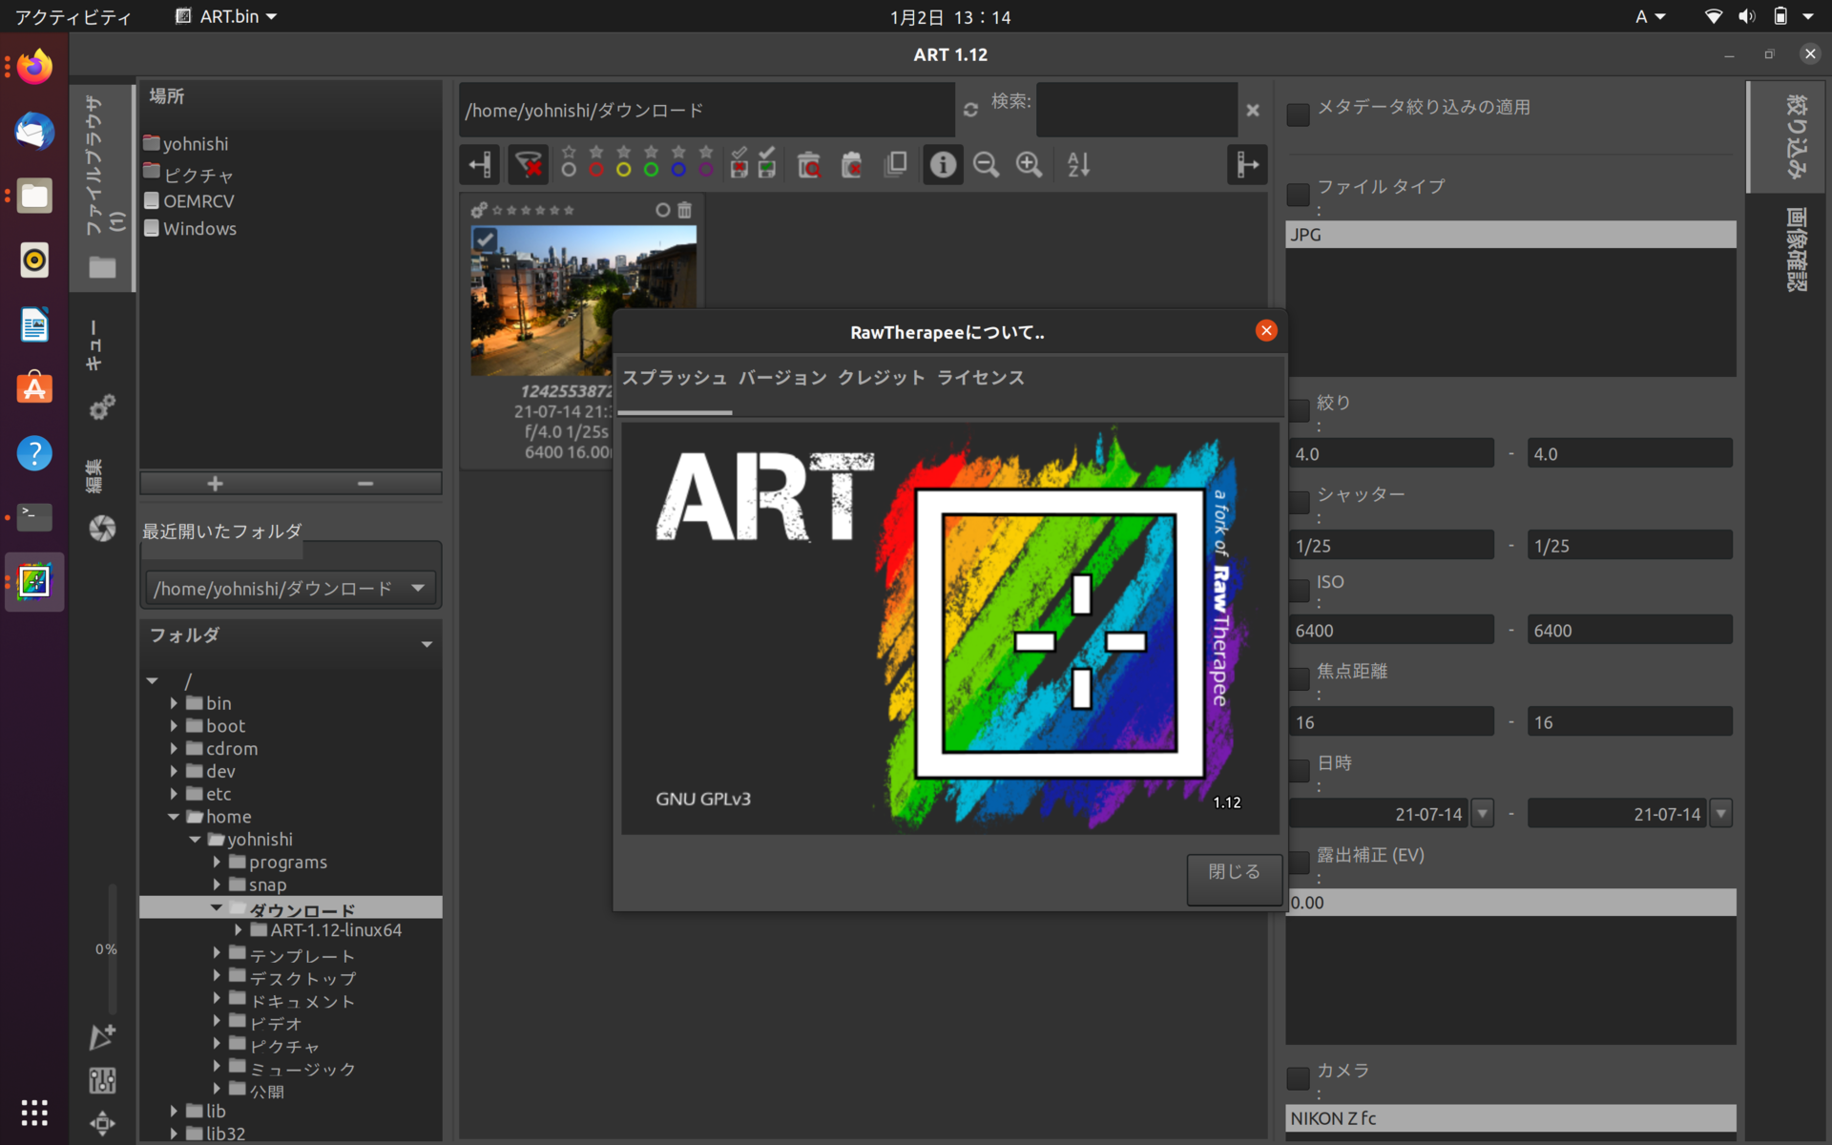Open recent folders dropdown

418,588
